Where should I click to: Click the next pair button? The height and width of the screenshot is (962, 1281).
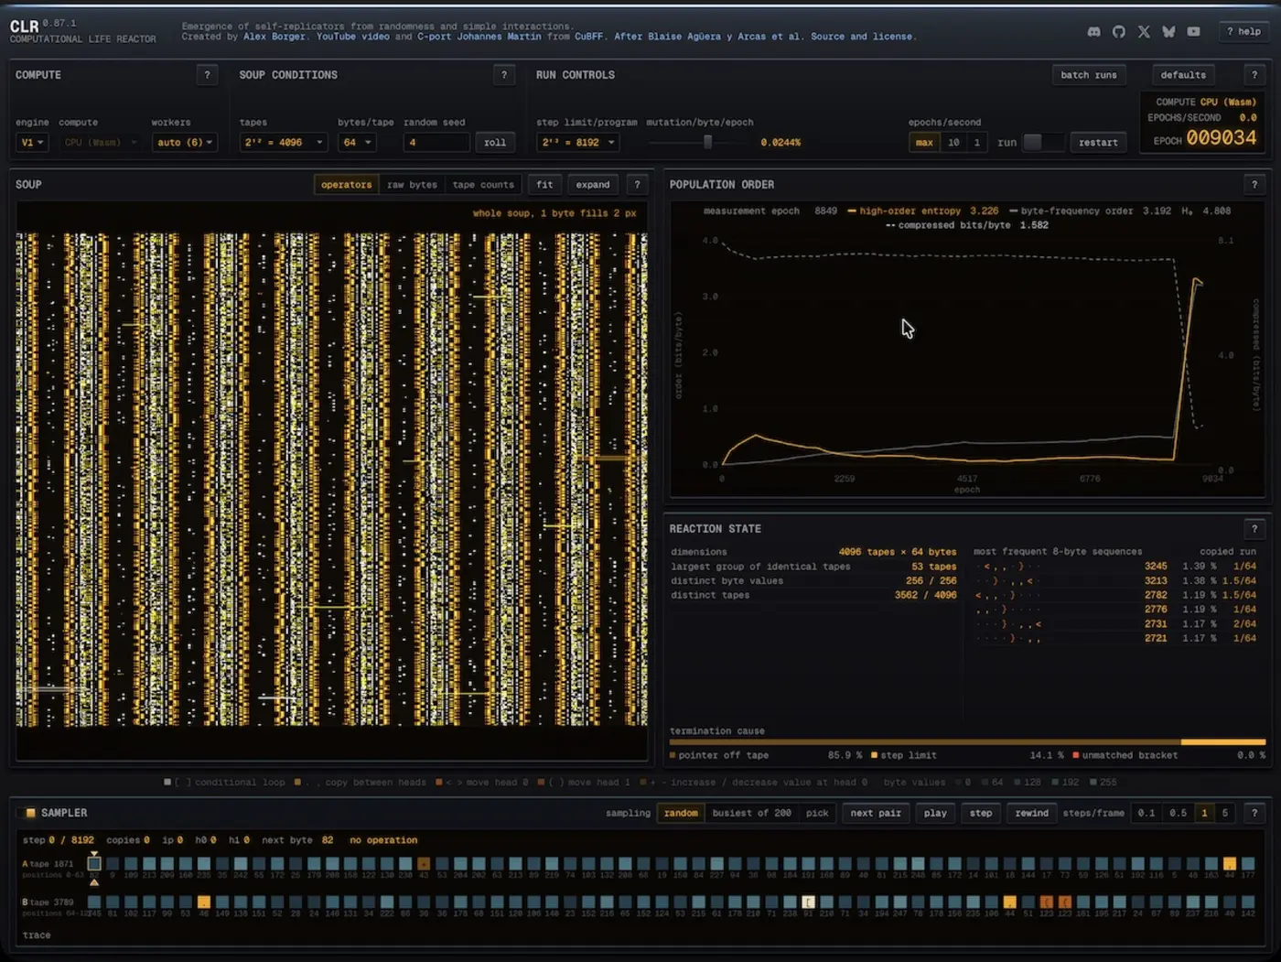coord(876,813)
